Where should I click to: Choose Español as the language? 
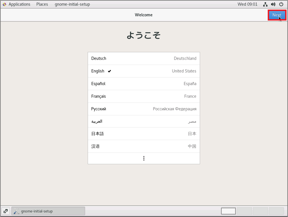(144, 84)
